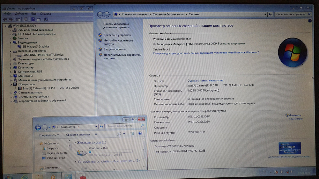The width and height of the screenshot is (319, 179).
Task: Click the Компьютер address breadcrumb
Action: point(68,127)
